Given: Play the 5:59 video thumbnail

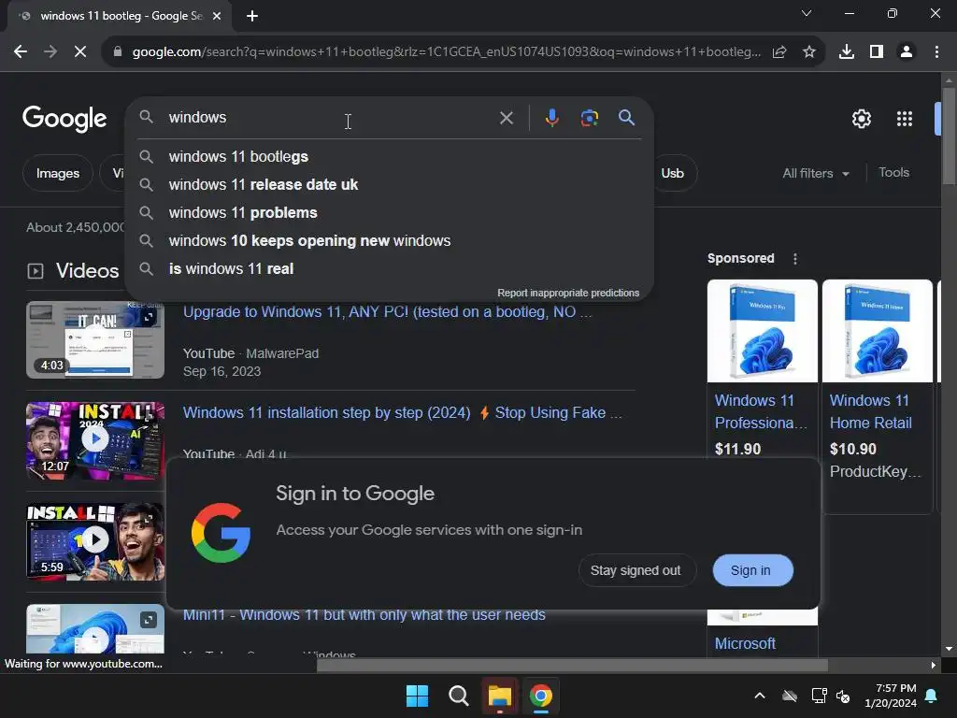Looking at the screenshot, I should [95, 541].
